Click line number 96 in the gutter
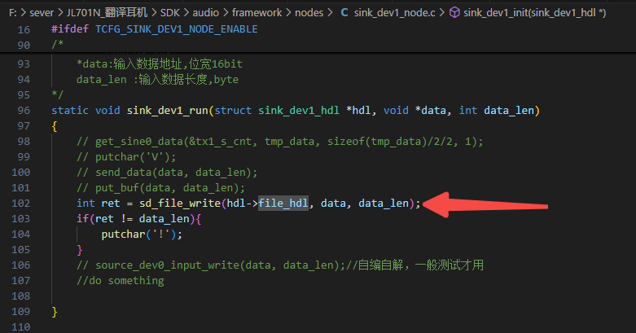Viewport: 636px width, 333px height. click(x=24, y=111)
